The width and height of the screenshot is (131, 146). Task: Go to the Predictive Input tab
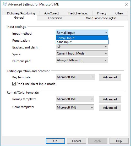tap(78, 13)
